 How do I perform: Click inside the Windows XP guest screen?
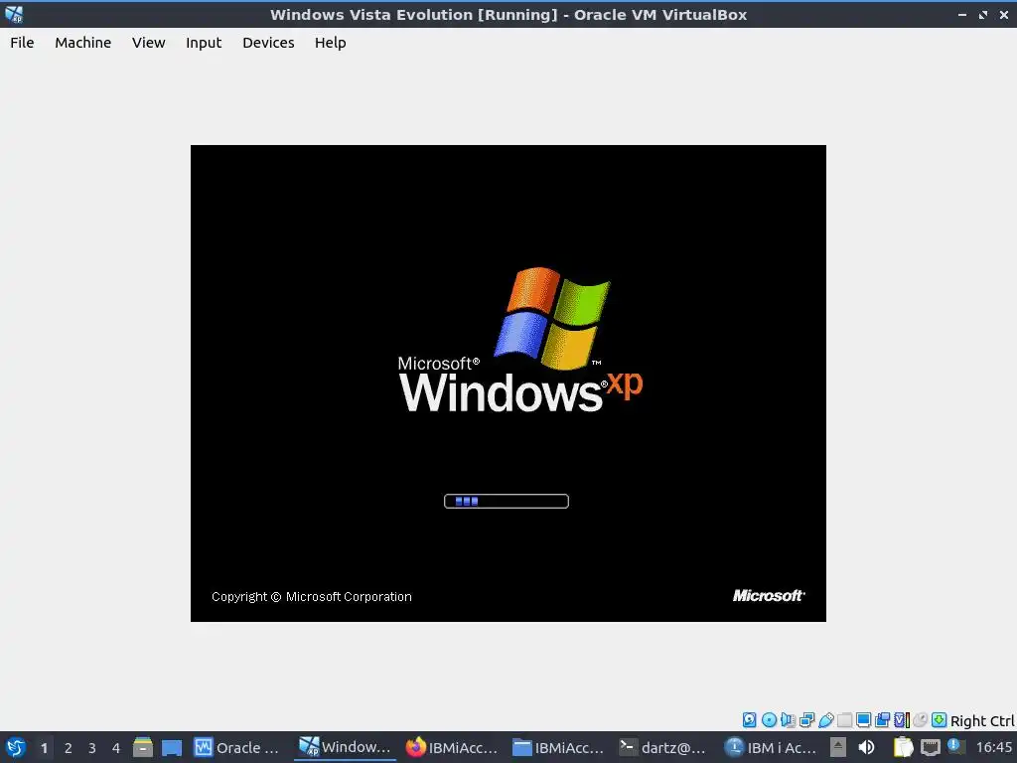click(x=508, y=382)
